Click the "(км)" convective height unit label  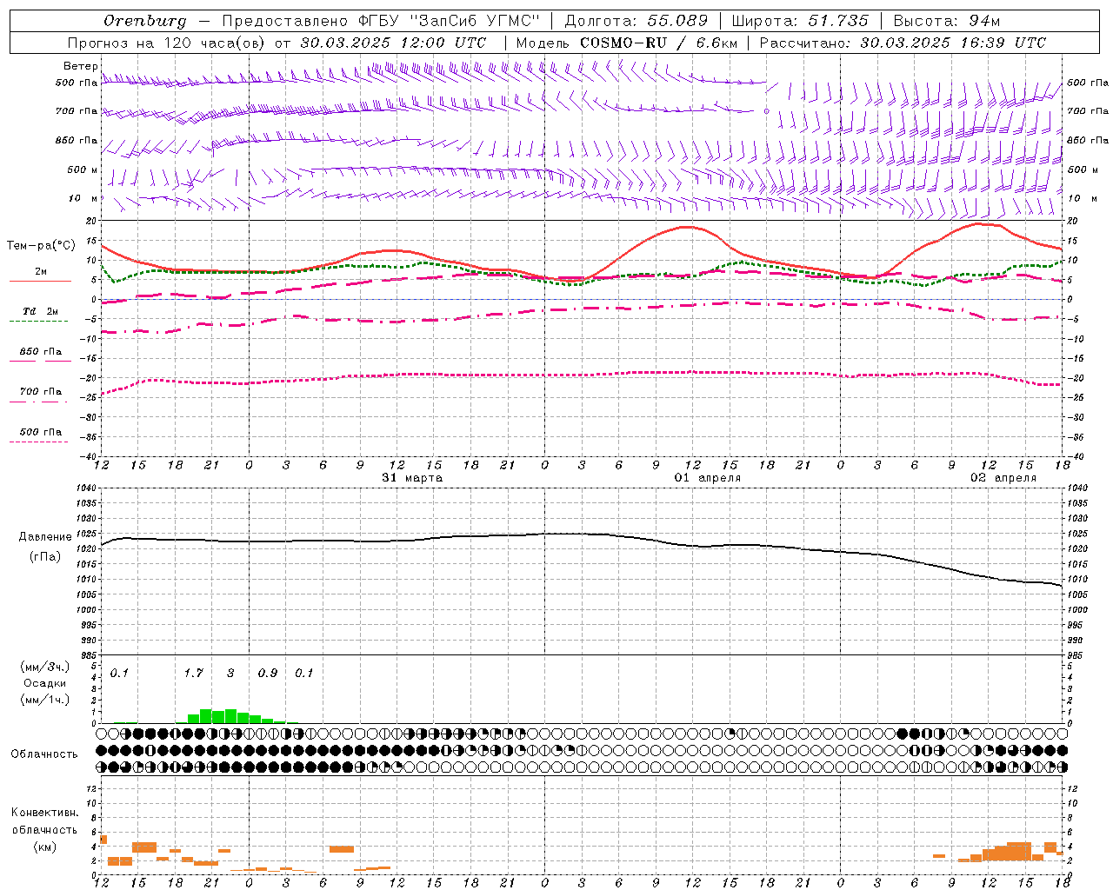pos(45,847)
